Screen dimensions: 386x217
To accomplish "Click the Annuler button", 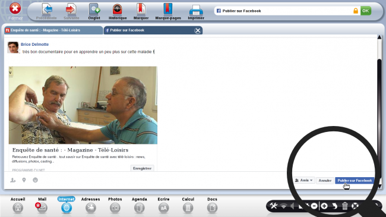I will click(x=325, y=181).
